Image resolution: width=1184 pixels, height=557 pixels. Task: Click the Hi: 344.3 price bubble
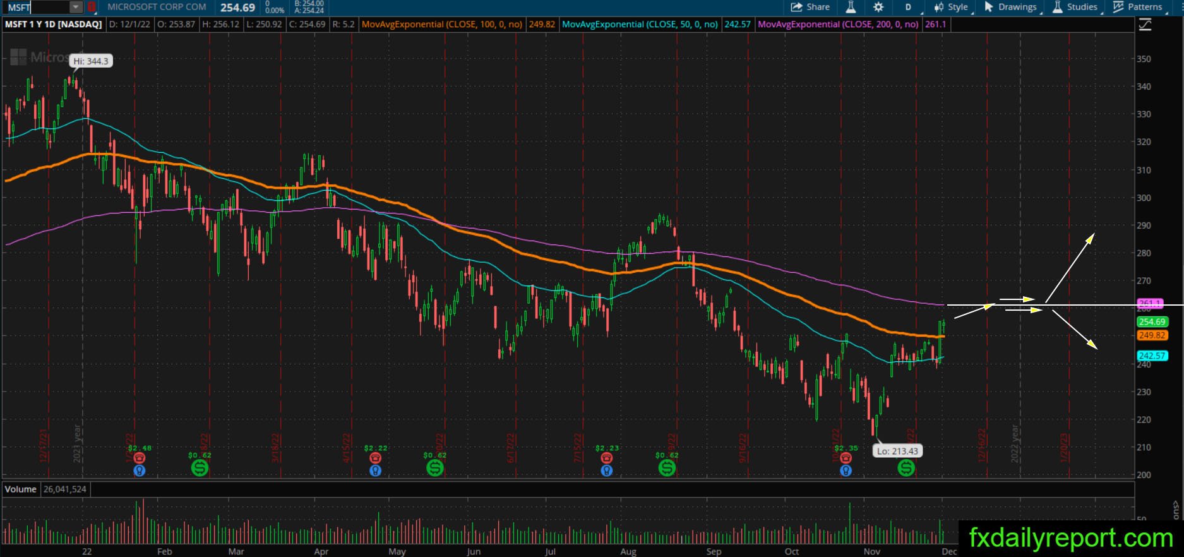pyautogui.click(x=91, y=61)
